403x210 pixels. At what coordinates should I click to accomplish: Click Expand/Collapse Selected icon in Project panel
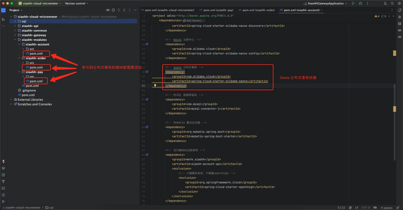119,10
